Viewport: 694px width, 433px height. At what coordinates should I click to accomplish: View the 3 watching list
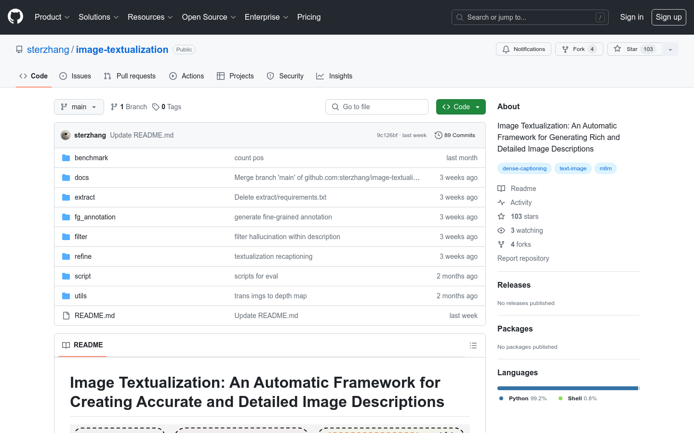coord(520,230)
